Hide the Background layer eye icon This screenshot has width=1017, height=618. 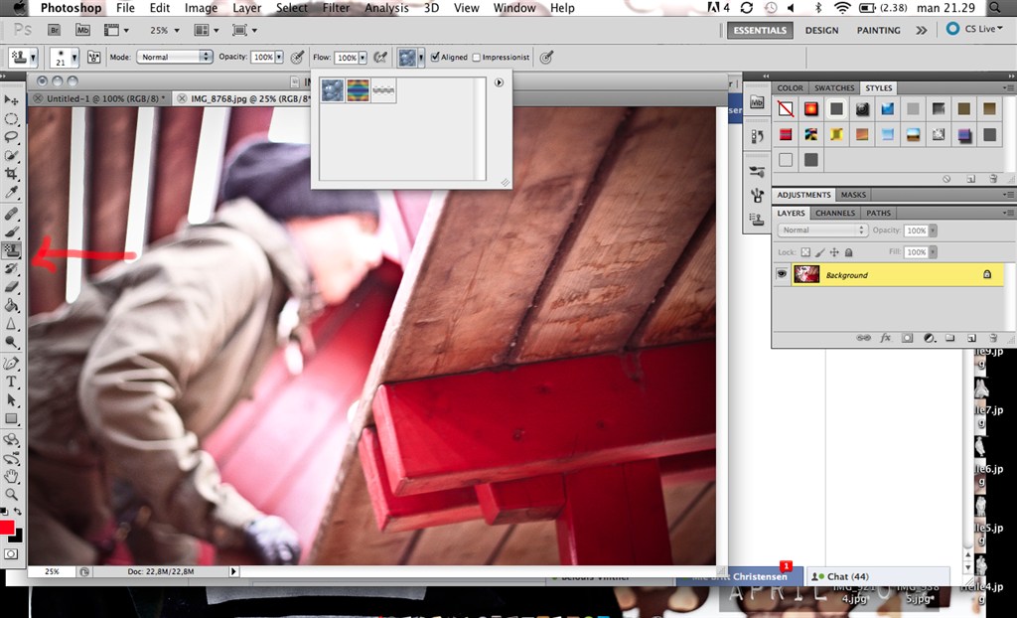click(x=782, y=274)
